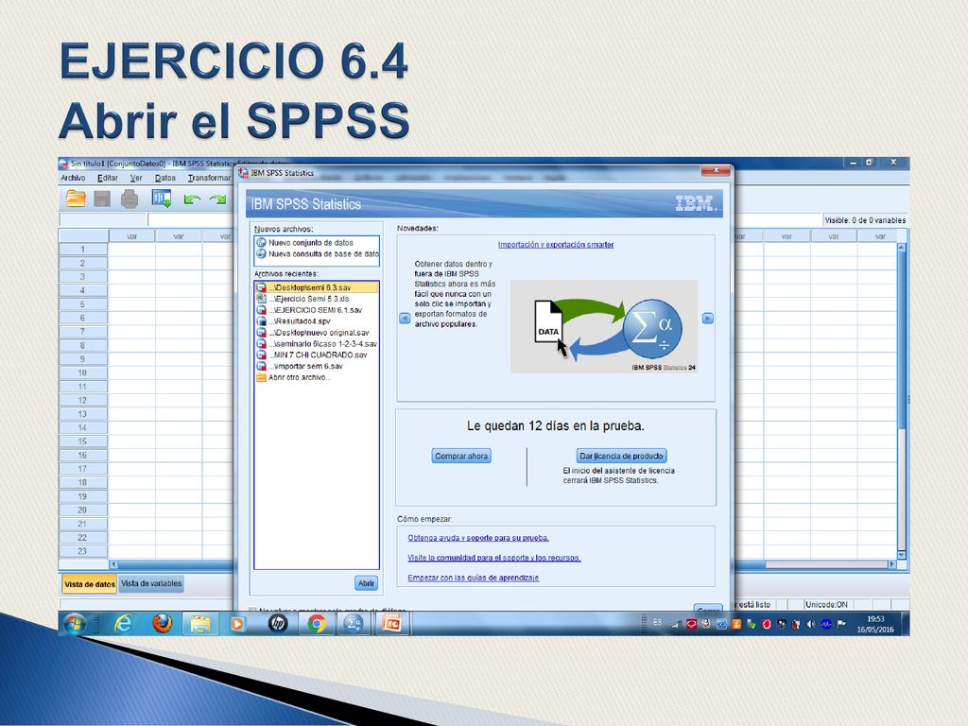The image size is (968, 726).
Task: Click the vertical scrollbar of data grid
Action: (901, 401)
